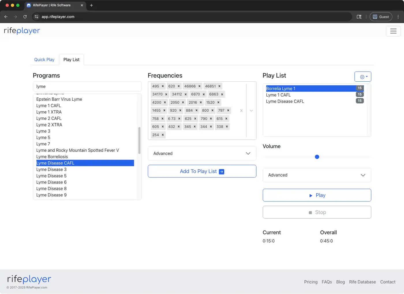The image size is (404, 294).
Task: Click the Programs search input field
Action: 87,87
